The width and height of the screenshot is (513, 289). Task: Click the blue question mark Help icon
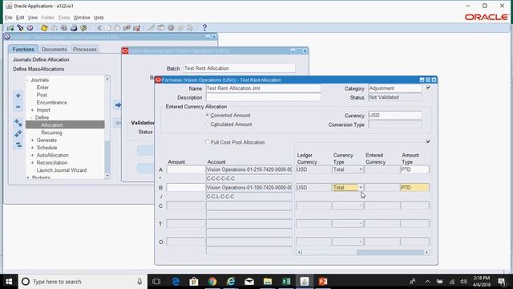204,28
